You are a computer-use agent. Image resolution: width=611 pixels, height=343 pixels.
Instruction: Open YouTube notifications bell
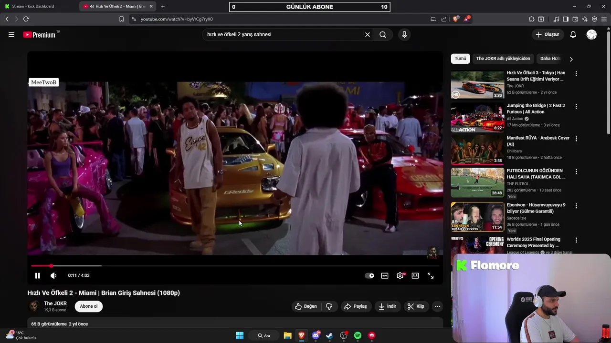(573, 34)
